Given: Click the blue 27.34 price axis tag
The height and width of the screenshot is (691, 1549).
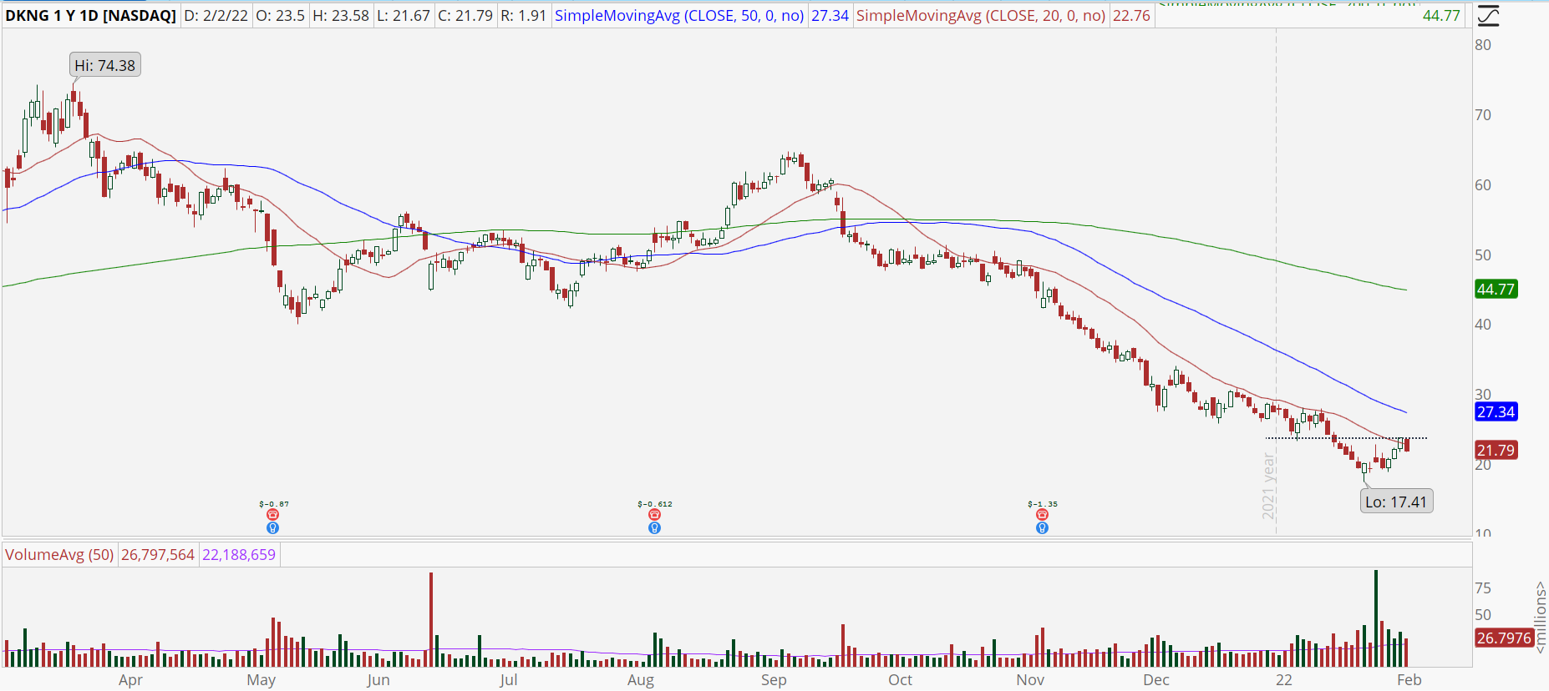Looking at the screenshot, I should tap(1496, 412).
